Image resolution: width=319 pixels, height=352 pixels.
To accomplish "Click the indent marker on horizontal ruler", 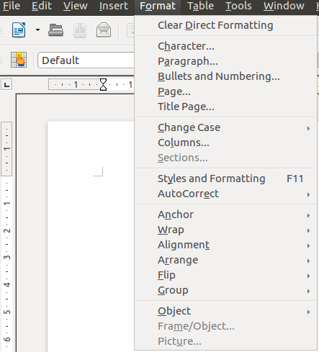I will click(103, 84).
